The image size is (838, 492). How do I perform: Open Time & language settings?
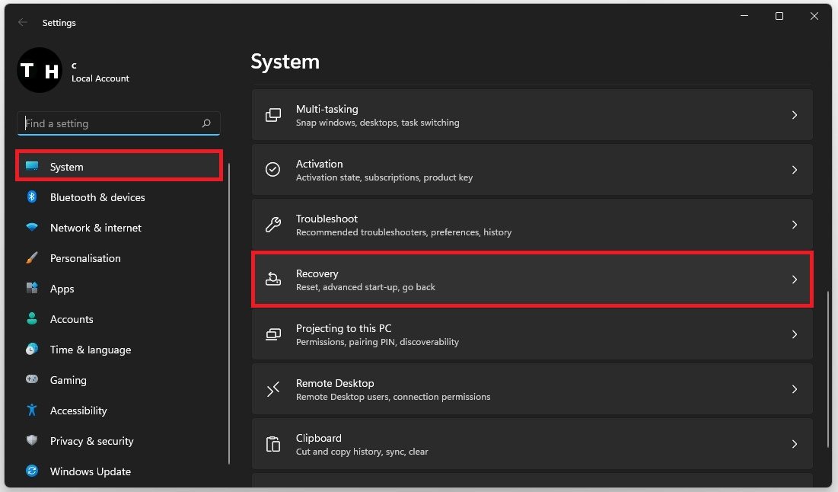pyautogui.click(x=90, y=350)
